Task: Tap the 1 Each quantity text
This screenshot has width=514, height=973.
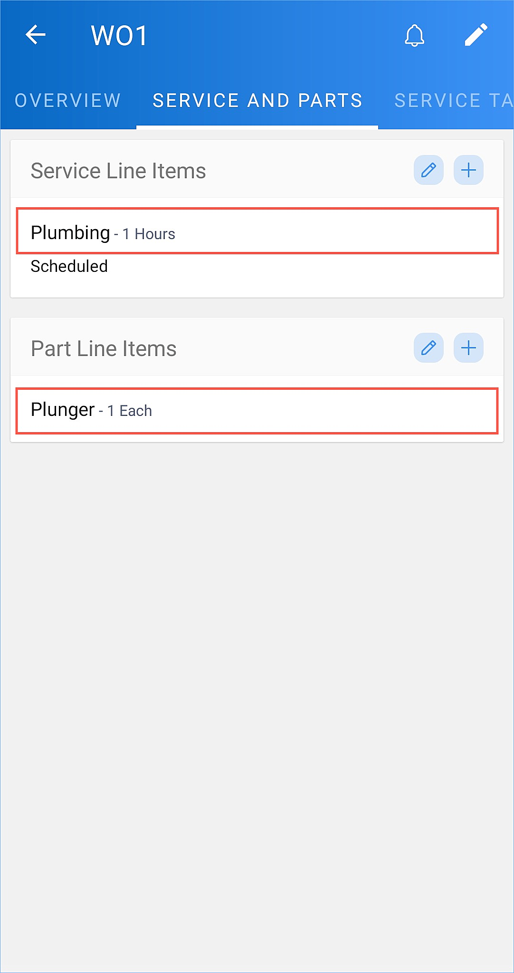Action: 130,411
